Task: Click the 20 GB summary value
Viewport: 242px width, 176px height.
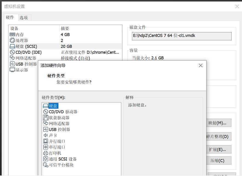Action: tap(66, 46)
